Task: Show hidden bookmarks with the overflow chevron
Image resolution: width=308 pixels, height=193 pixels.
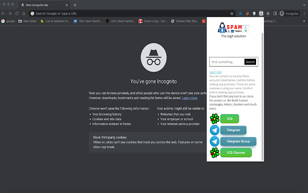Action: point(304,21)
